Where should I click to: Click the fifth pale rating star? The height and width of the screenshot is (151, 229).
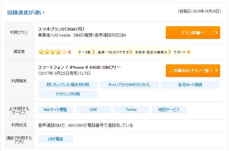(64, 52)
